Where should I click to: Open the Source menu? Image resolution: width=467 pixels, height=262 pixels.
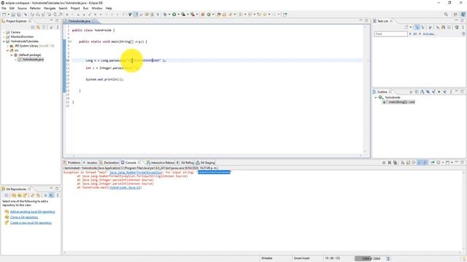[22, 8]
